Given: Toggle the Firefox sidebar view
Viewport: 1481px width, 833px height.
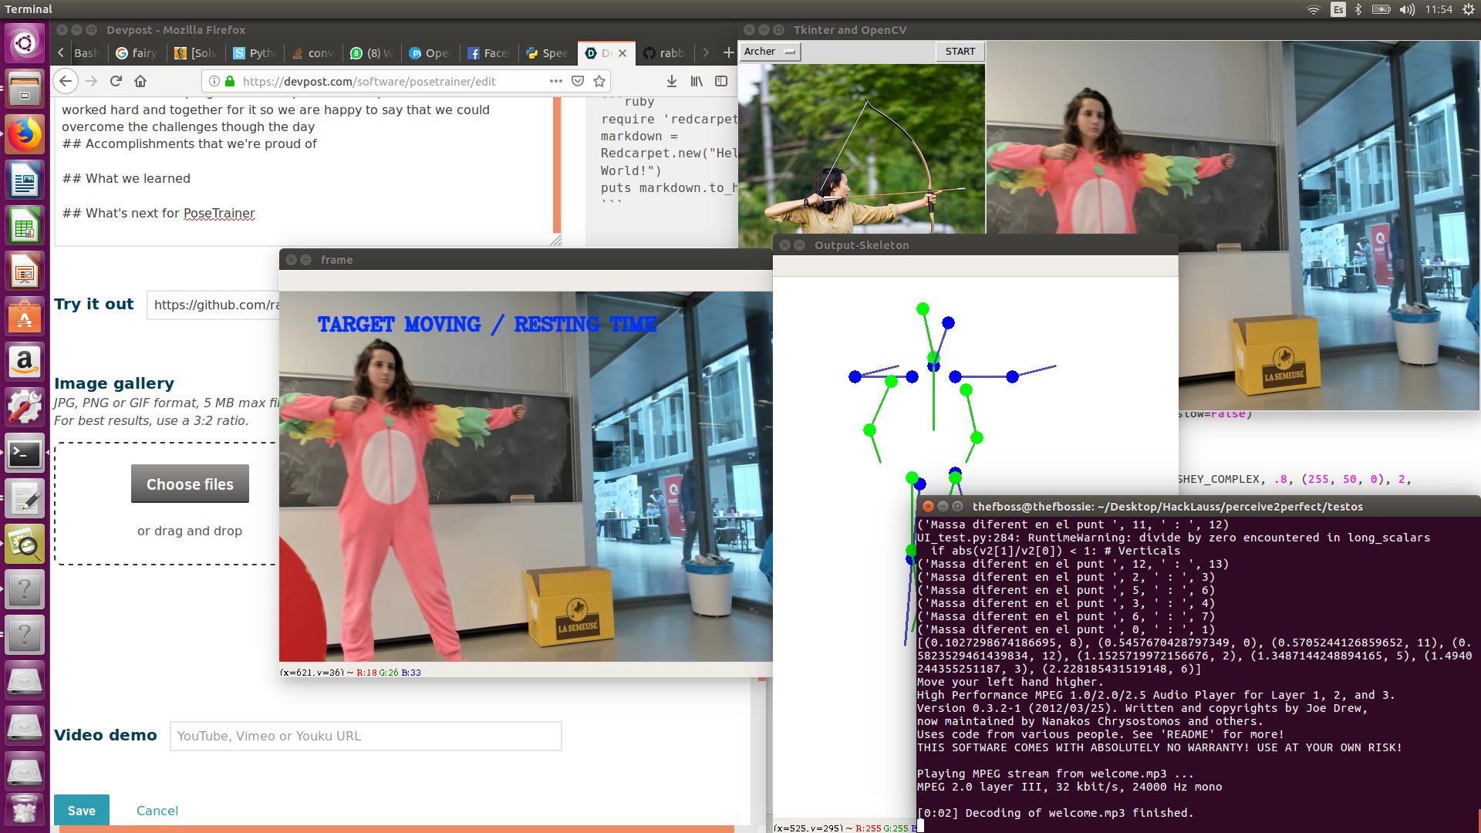Looking at the screenshot, I should pyautogui.click(x=721, y=81).
